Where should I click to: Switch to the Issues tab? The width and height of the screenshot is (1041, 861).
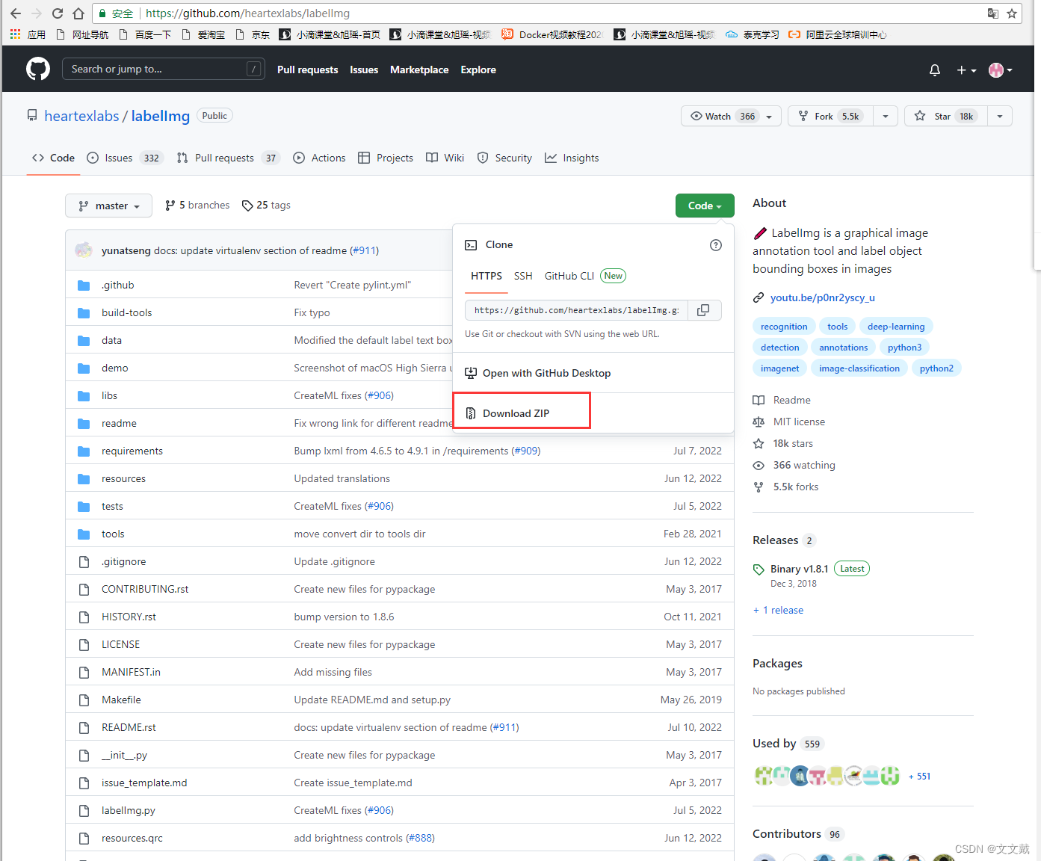click(x=126, y=158)
